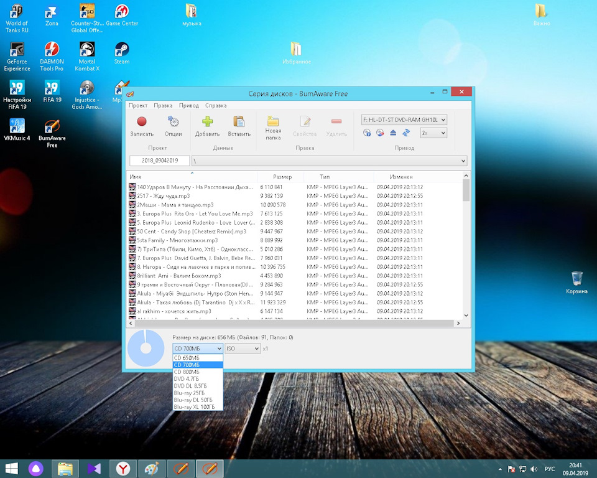Select al rakhim - хочется жить.mp3
This screenshot has width=597, height=478.
174,311
